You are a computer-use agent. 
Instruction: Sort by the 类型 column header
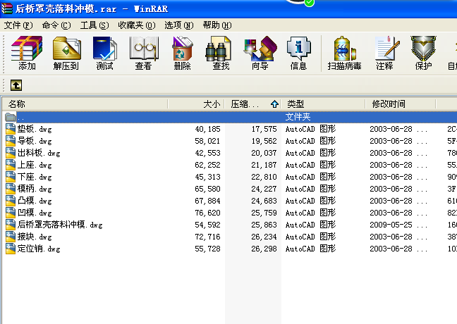[x=323, y=104]
